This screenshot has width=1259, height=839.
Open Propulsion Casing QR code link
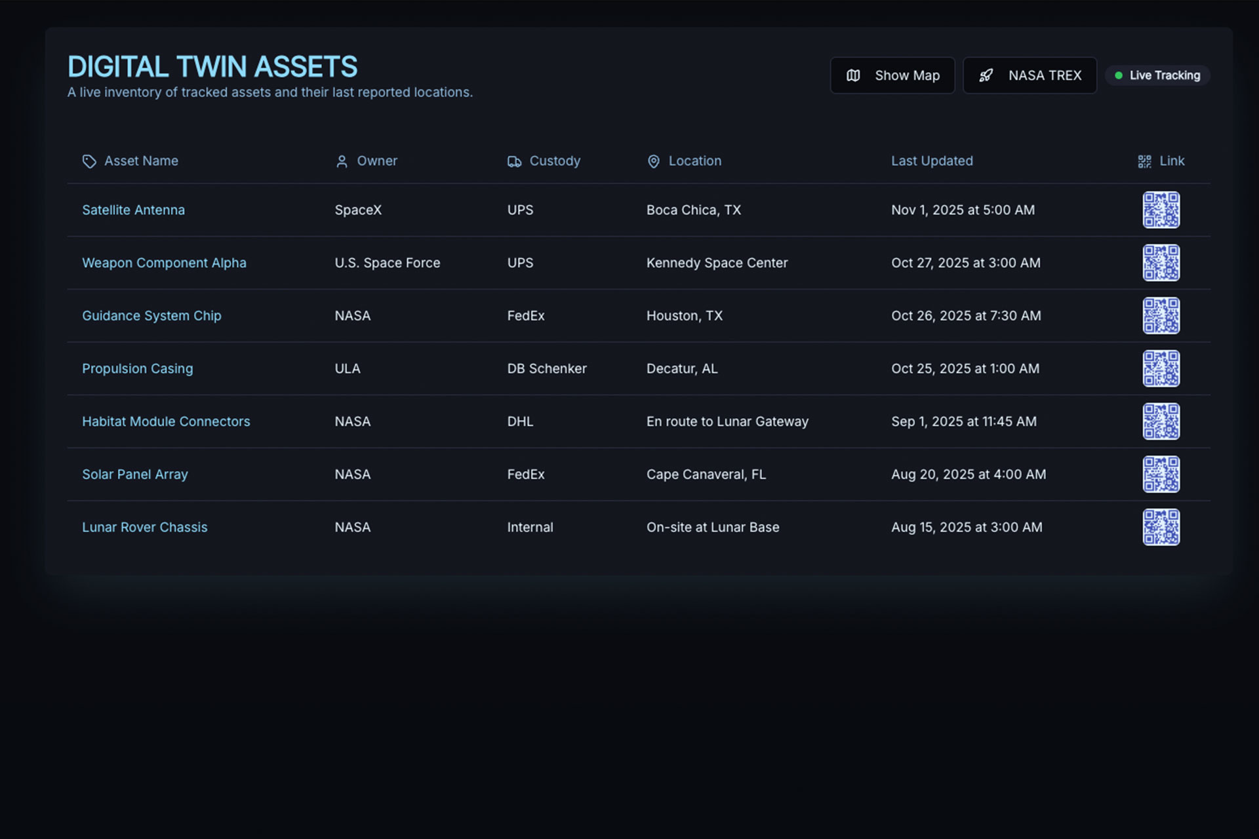[x=1161, y=368]
